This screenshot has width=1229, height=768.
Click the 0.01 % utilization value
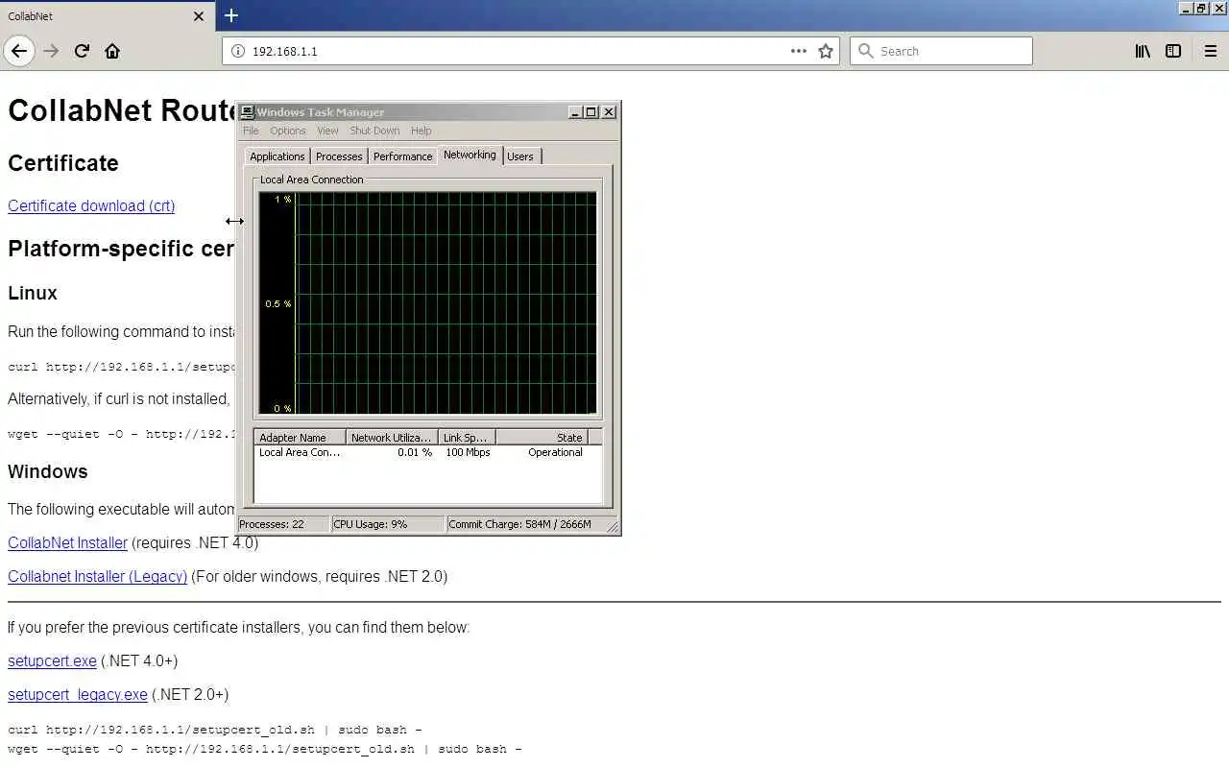415,452
